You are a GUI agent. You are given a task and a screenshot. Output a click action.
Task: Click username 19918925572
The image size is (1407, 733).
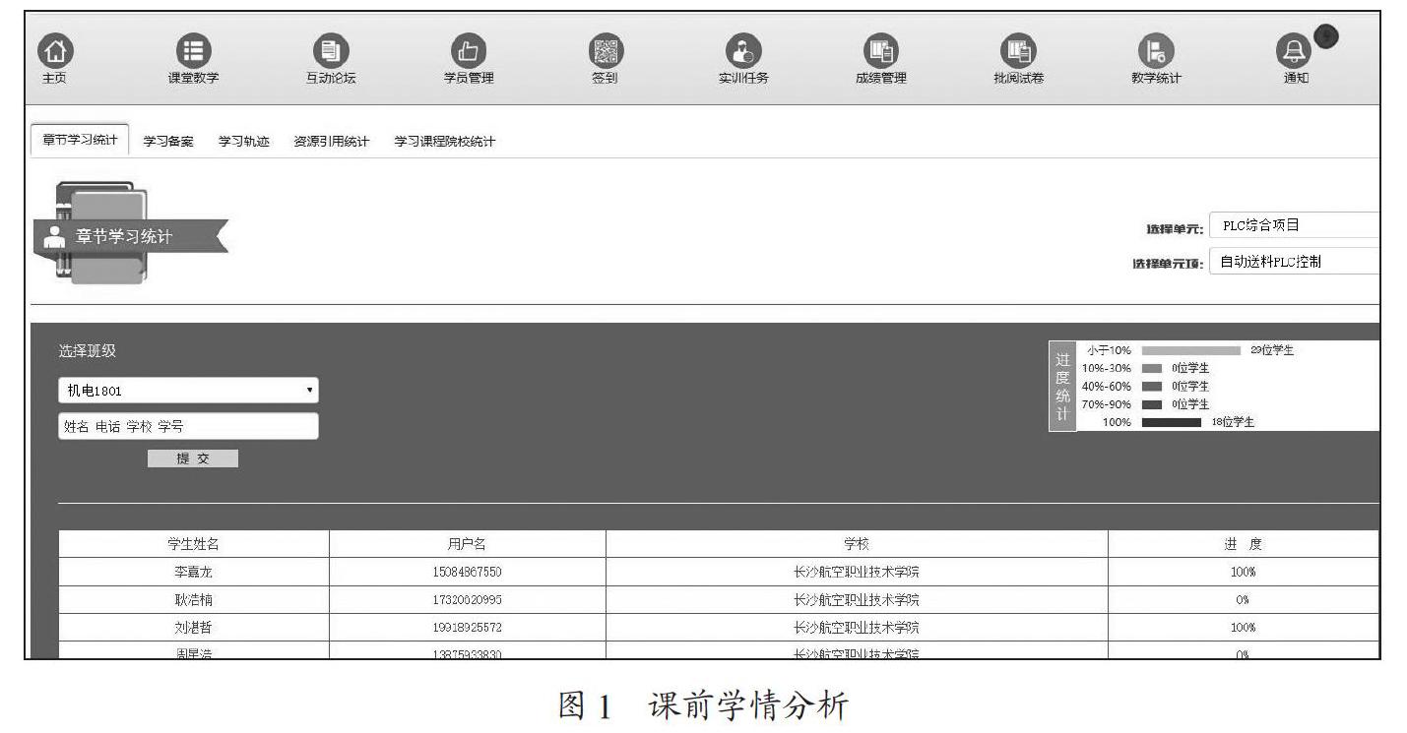pyautogui.click(x=468, y=627)
